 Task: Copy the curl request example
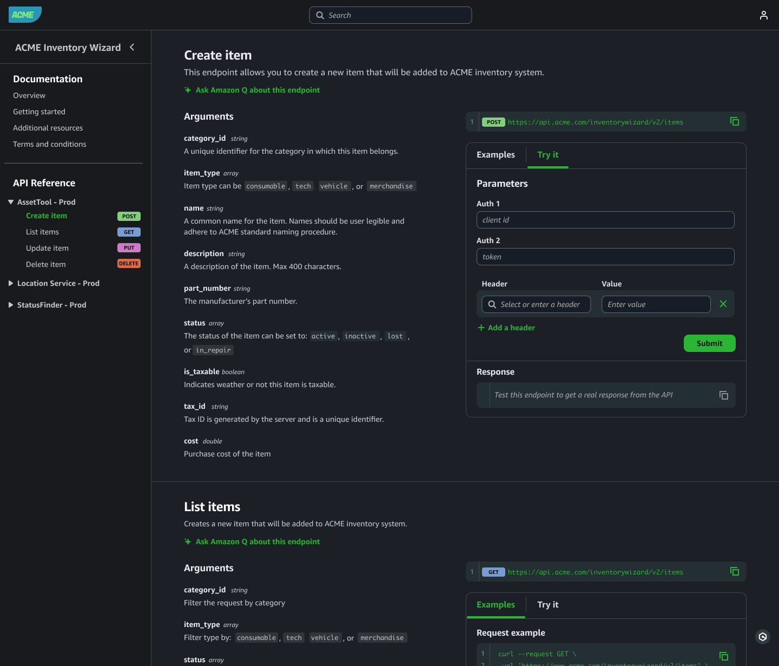tap(723, 656)
